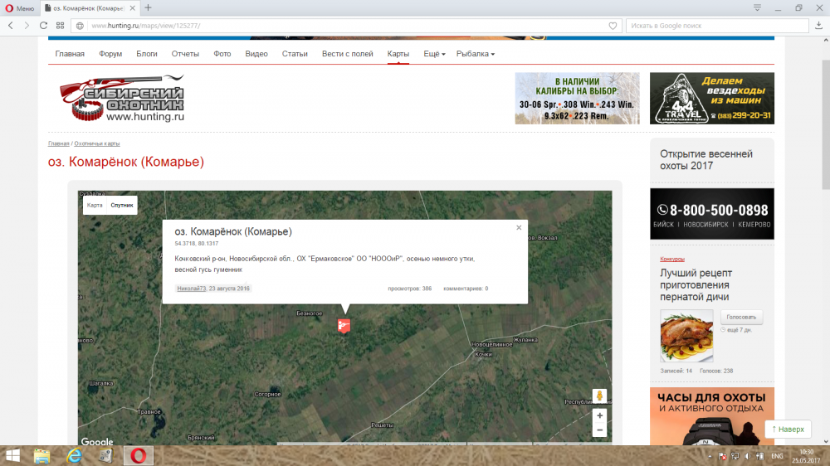Expand the Ещё dropdown menu
This screenshot has width=830, height=466.
[434, 54]
